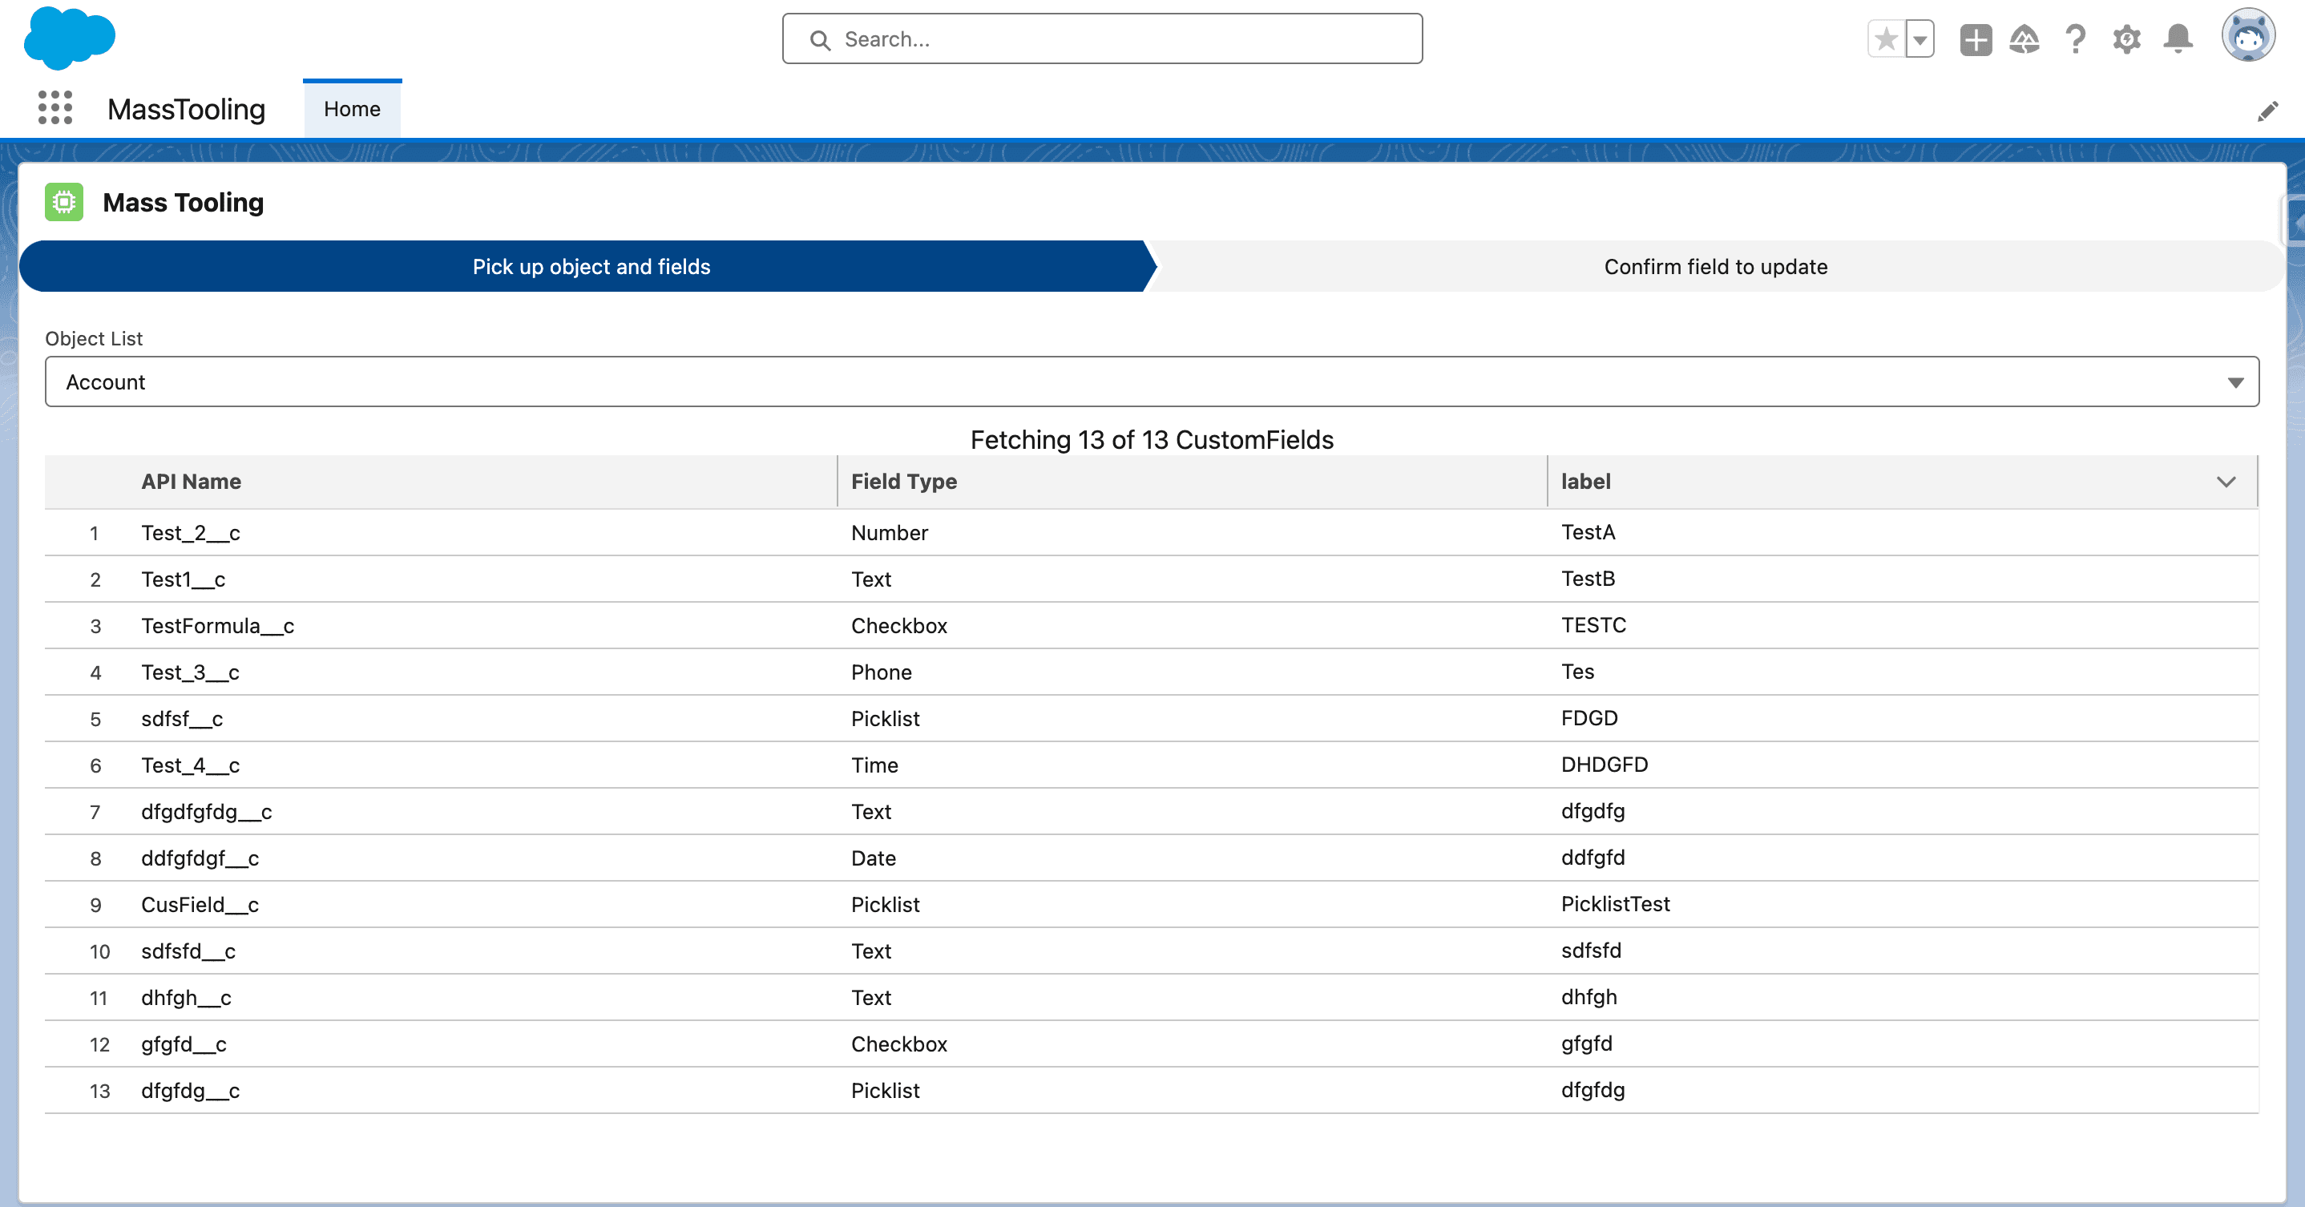The height and width of the screenshot is (1207, 2305).
Task: Click the search magnifier icon
Action: coord(820,39)
